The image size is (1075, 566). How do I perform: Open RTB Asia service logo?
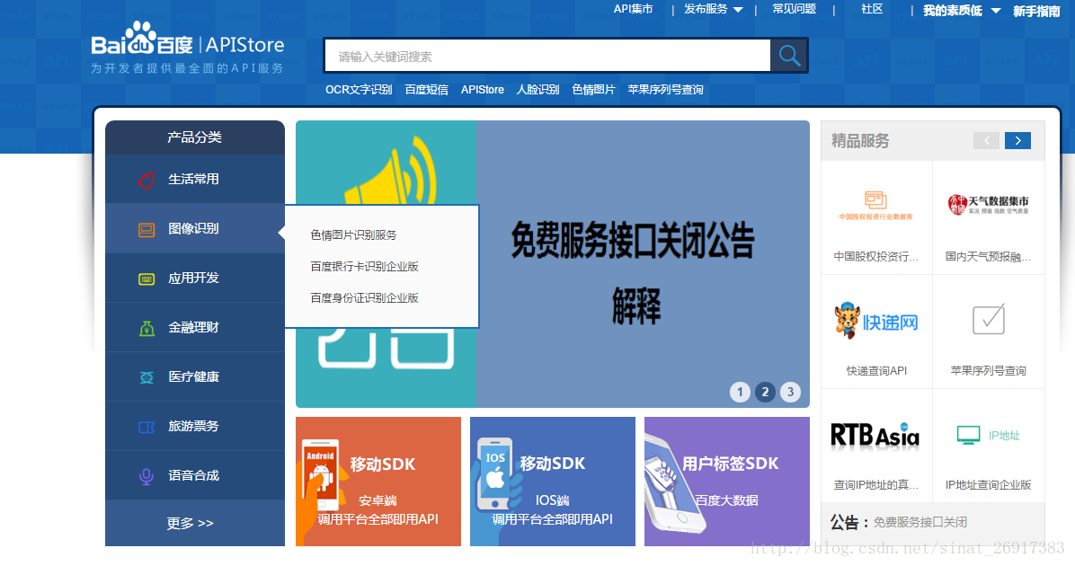tap(875, 435)
